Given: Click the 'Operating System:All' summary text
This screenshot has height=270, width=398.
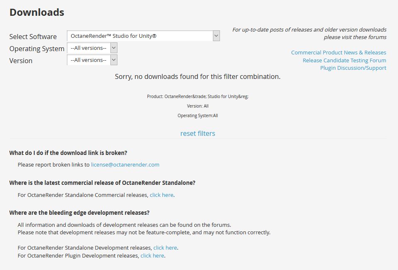Looking at the screenshot, I should point(198,115).
